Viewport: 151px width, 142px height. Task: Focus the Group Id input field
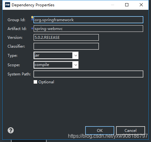pos(88,20)
